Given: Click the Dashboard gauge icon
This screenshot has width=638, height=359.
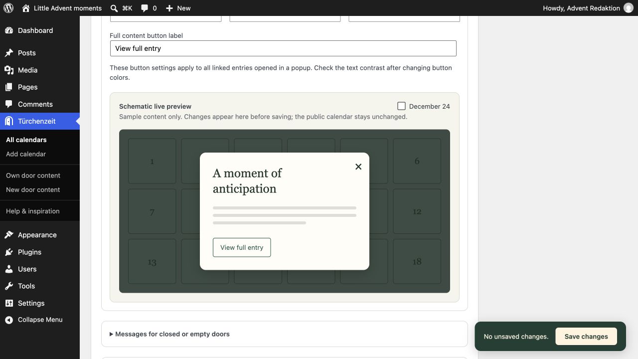Looking at the screenshot, I should pos(9,30).
